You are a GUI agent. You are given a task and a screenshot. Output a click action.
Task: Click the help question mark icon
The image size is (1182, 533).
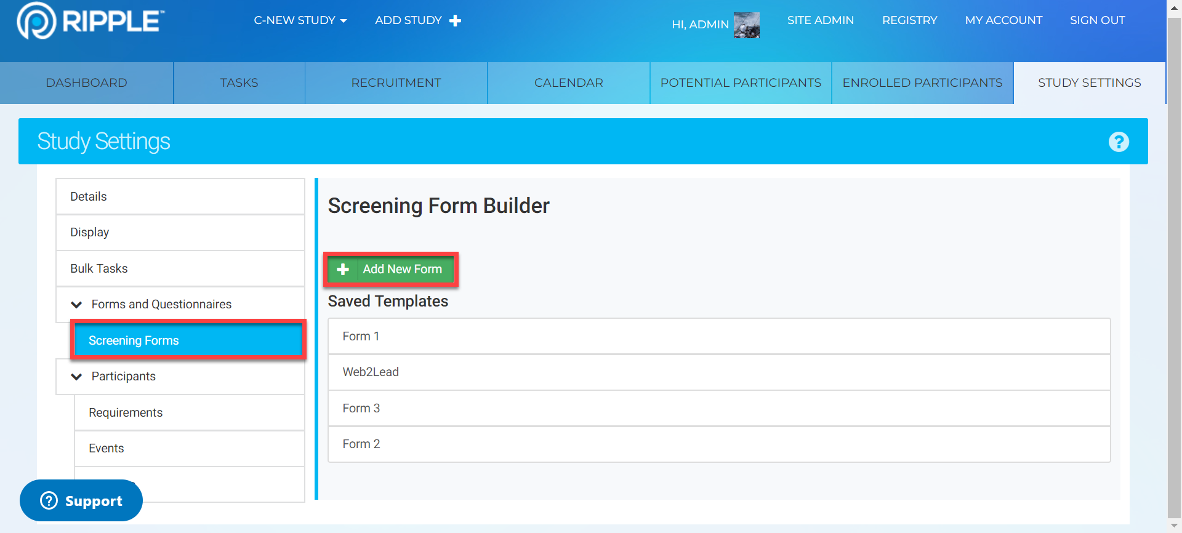pos(1118,142)
